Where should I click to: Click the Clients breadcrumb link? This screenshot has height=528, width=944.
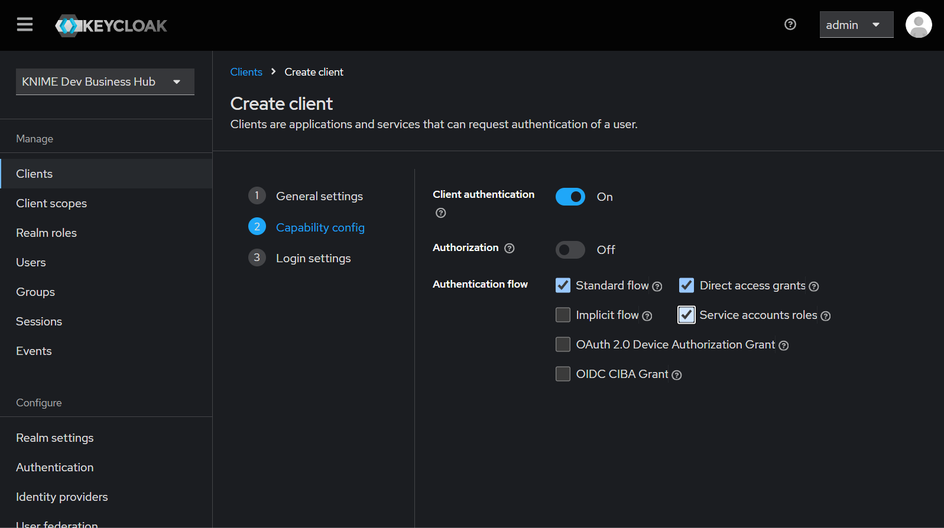tap(246, 72)
